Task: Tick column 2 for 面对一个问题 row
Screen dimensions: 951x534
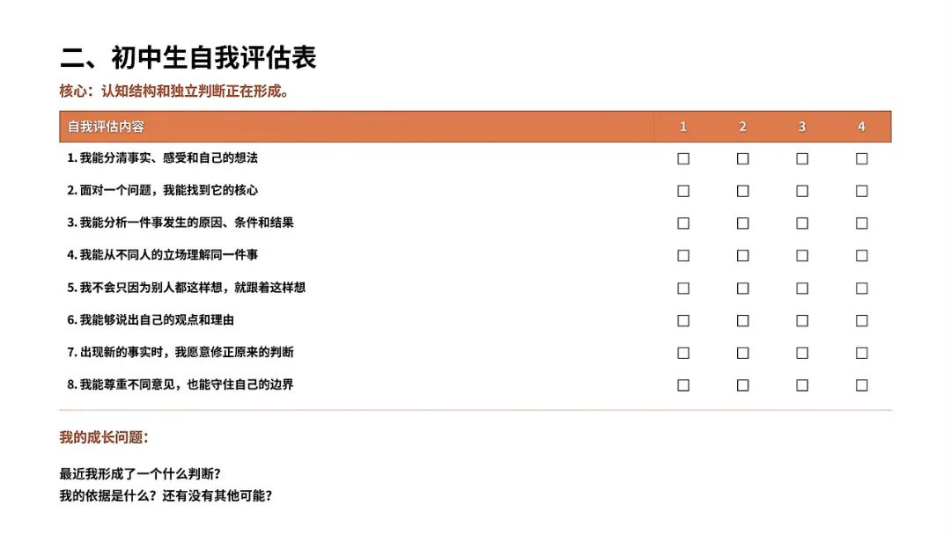Action: [x=742, y=191]
